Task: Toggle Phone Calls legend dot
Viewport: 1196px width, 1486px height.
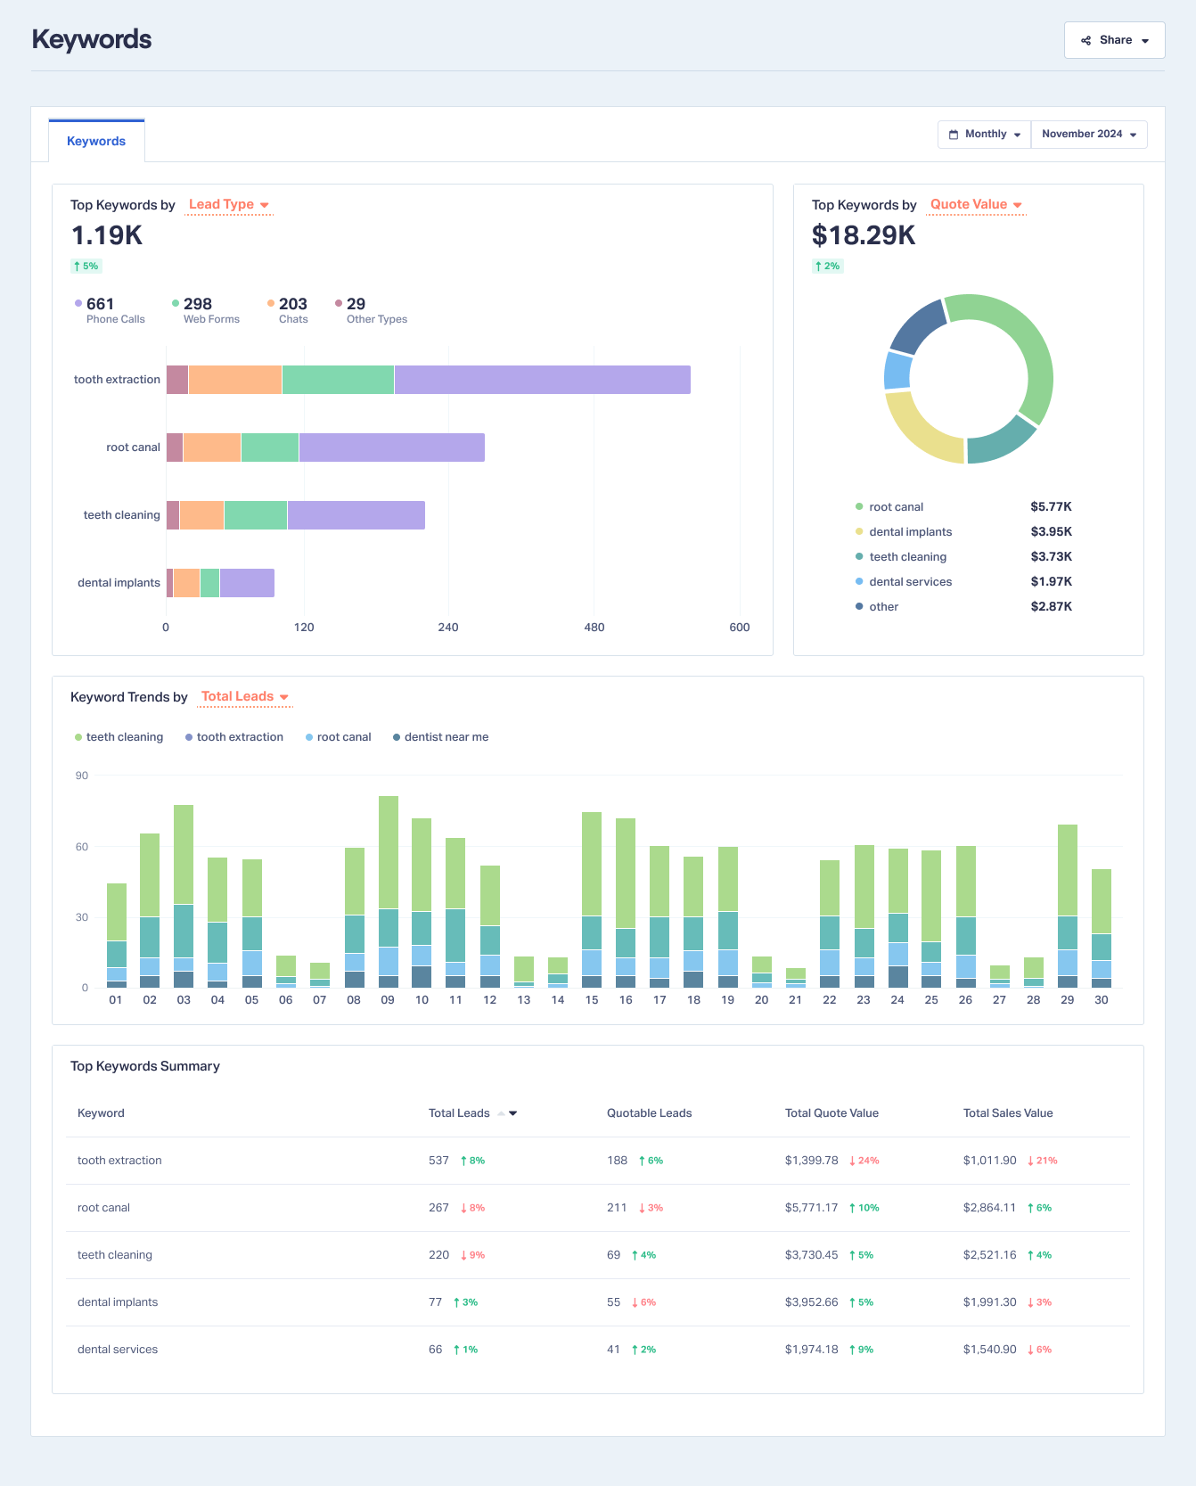Action: click(x=78, y=303)
